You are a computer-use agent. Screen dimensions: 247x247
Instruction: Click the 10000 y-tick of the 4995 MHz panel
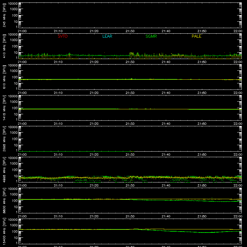pos(13,158)
